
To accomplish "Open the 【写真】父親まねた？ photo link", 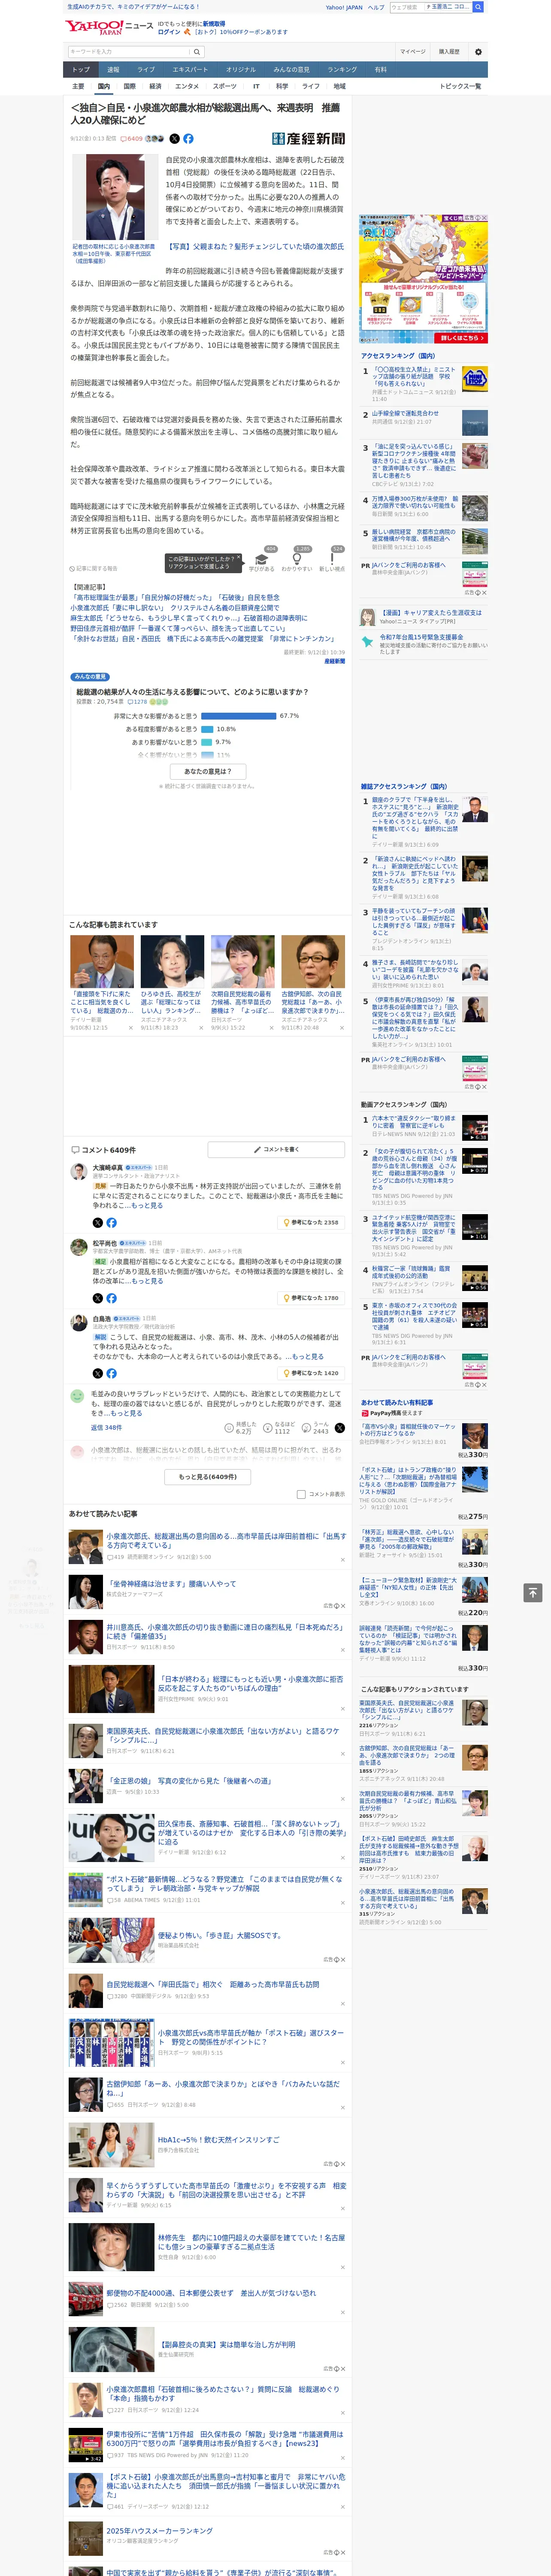I will click(254, 246).
